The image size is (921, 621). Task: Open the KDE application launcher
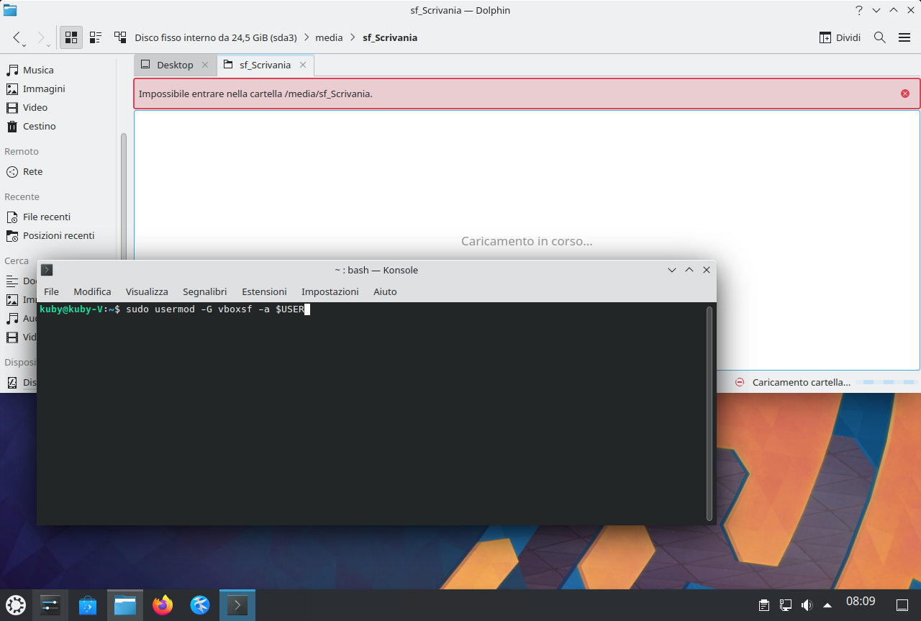16,605
